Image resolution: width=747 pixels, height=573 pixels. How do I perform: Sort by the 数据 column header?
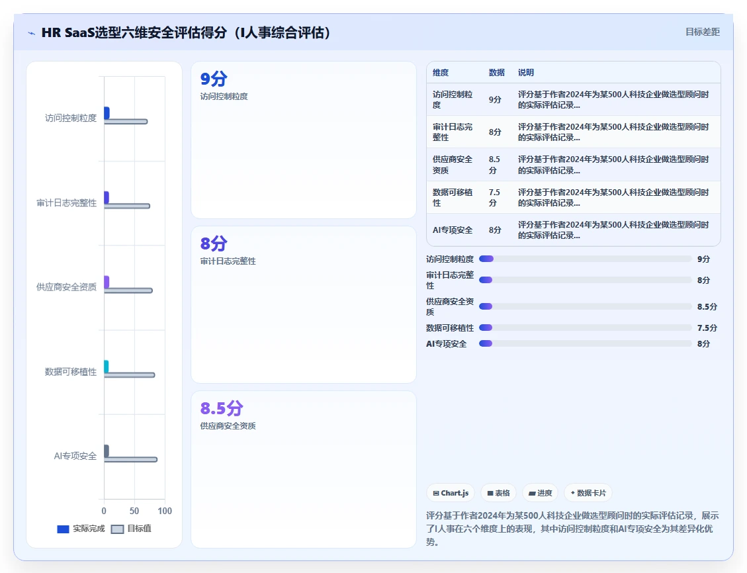(496, 72)
